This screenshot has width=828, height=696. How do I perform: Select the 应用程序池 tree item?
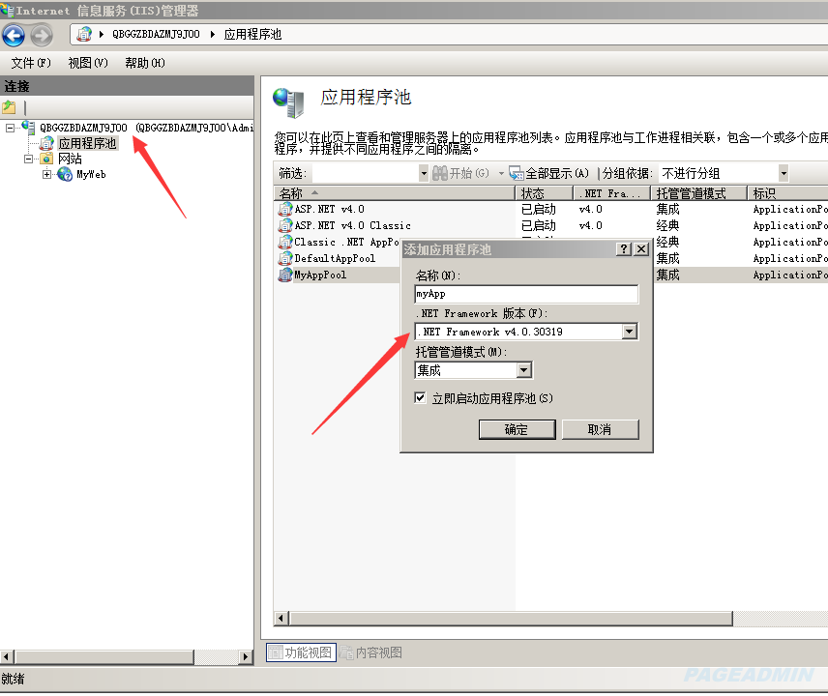pyautogui.click(x=87, y=143)
